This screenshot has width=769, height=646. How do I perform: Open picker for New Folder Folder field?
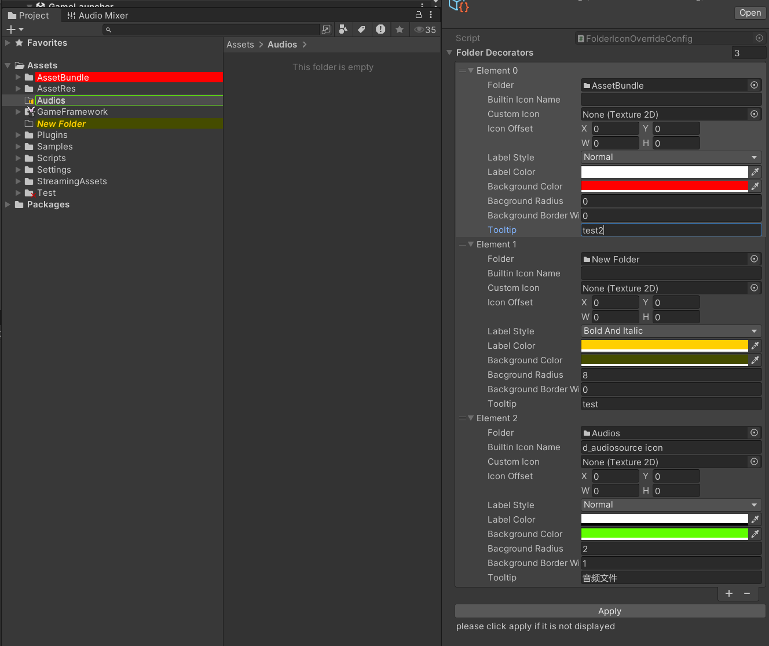[x=754, y=259]
